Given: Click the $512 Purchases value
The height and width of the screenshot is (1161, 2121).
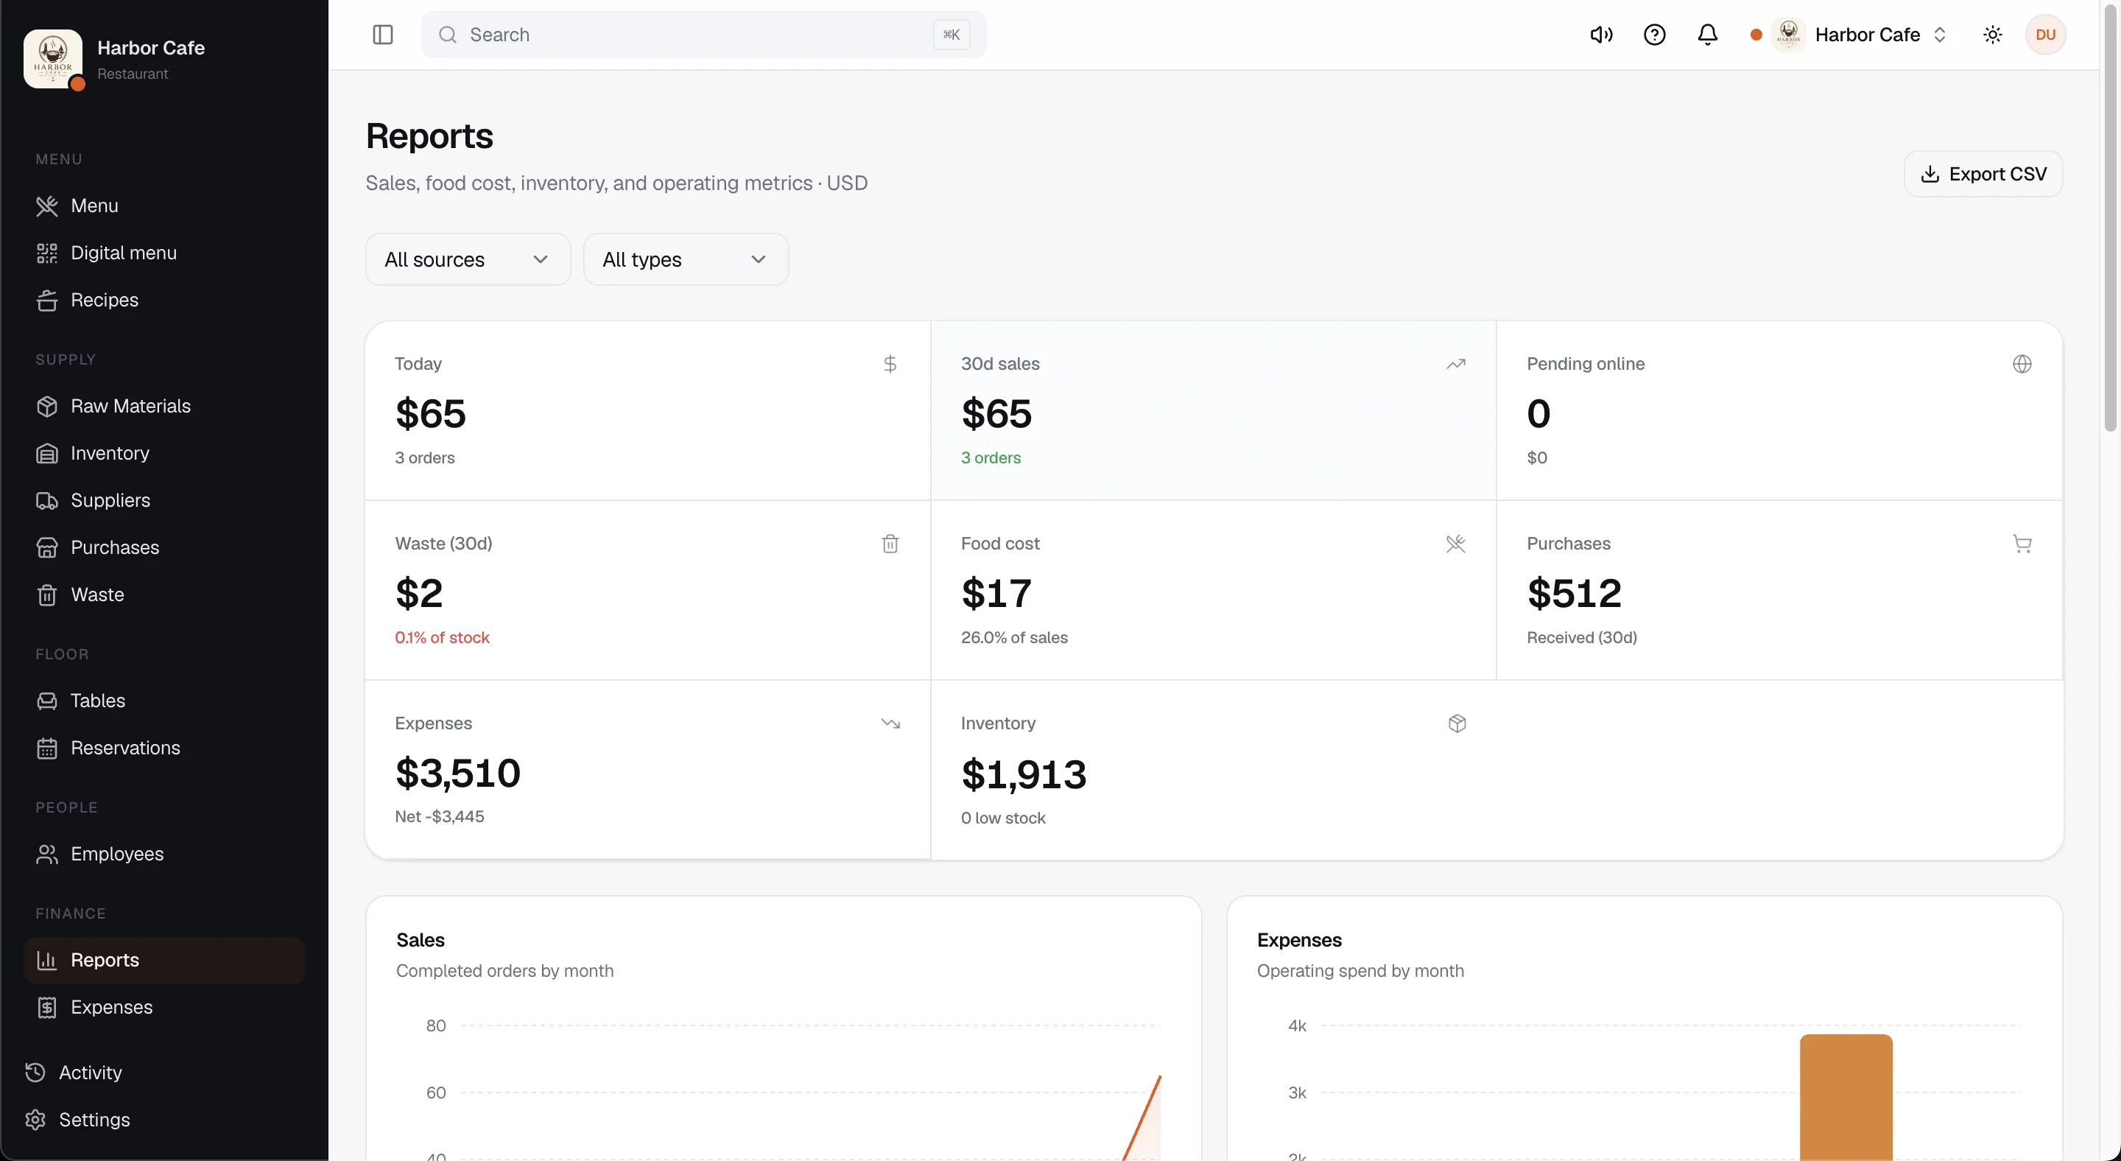Looking at the screenshot, I should coord(1575,593).
